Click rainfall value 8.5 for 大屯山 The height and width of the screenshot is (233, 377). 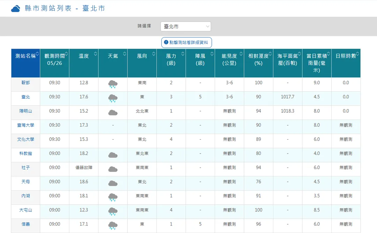click(317, 210)
